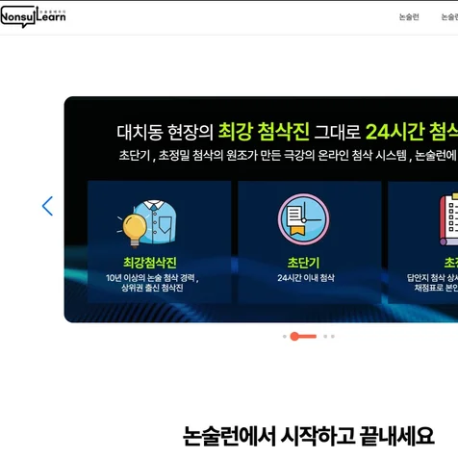Screen dimensions: 458x458
Task: Jump to the first carousel dot
Action: coord(285,337)
